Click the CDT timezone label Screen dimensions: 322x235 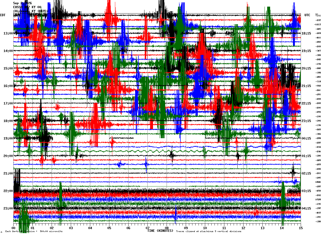[3, 15]
